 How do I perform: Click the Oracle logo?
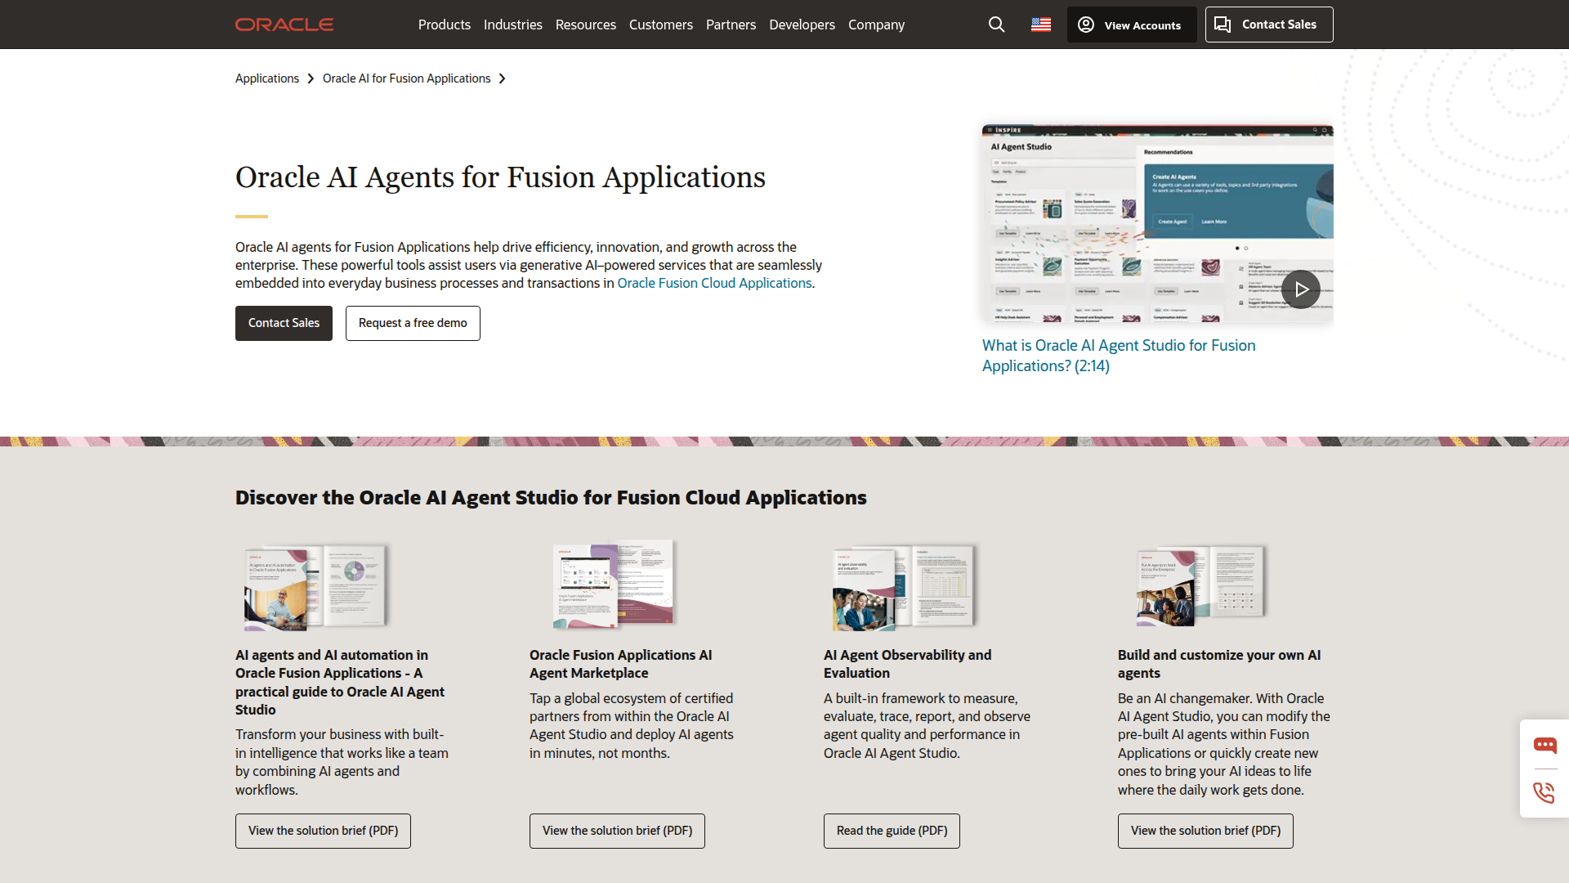click(284, 25)
